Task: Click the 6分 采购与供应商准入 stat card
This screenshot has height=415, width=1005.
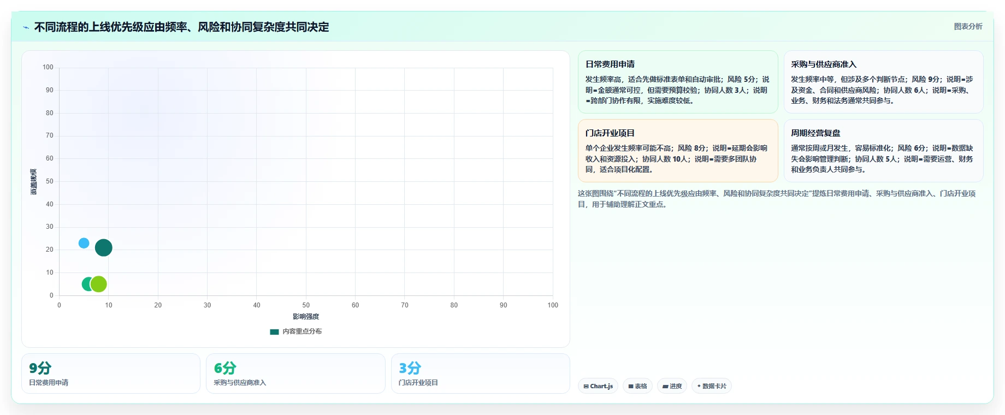Action: 295,373
